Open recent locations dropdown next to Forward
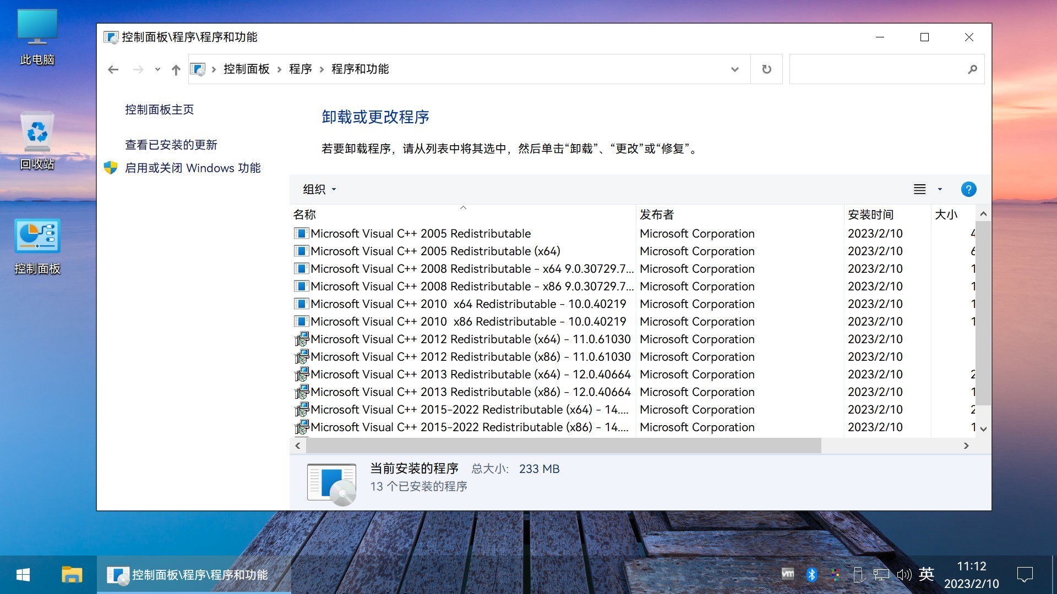The image size is (1057, 594). pyautogui.click(x=157, y=69)
